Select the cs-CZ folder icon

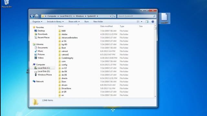(60, 68)
